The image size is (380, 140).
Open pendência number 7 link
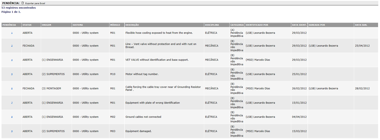point(12,103)
